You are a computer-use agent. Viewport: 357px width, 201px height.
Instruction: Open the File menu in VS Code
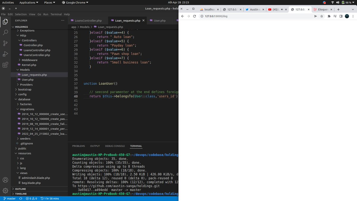(4, 14)
